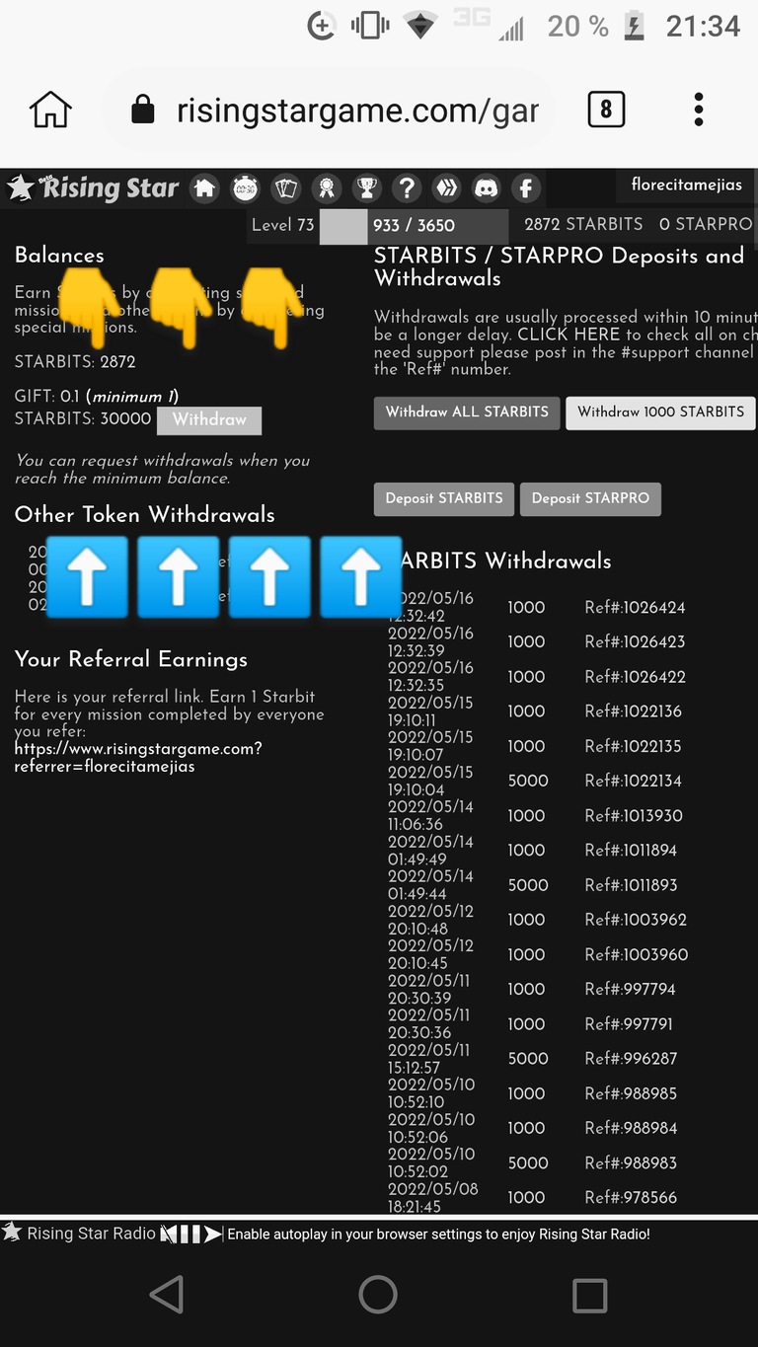This screenshot has width=758, height=1347.
Task: Click the 2872 STARBITS header balance
Action: tap(583, 224)
